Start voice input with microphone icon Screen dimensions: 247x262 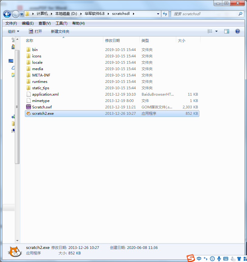click(219, 259)
